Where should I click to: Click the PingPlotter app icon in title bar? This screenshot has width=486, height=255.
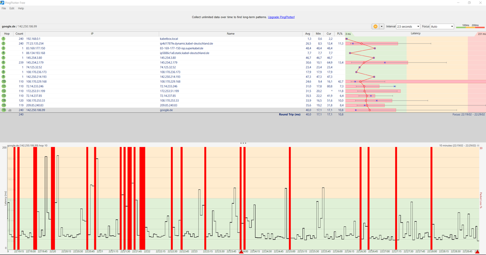tap(2, 2)
